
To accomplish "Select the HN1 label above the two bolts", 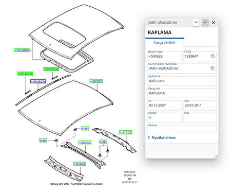I will (103, 142).
